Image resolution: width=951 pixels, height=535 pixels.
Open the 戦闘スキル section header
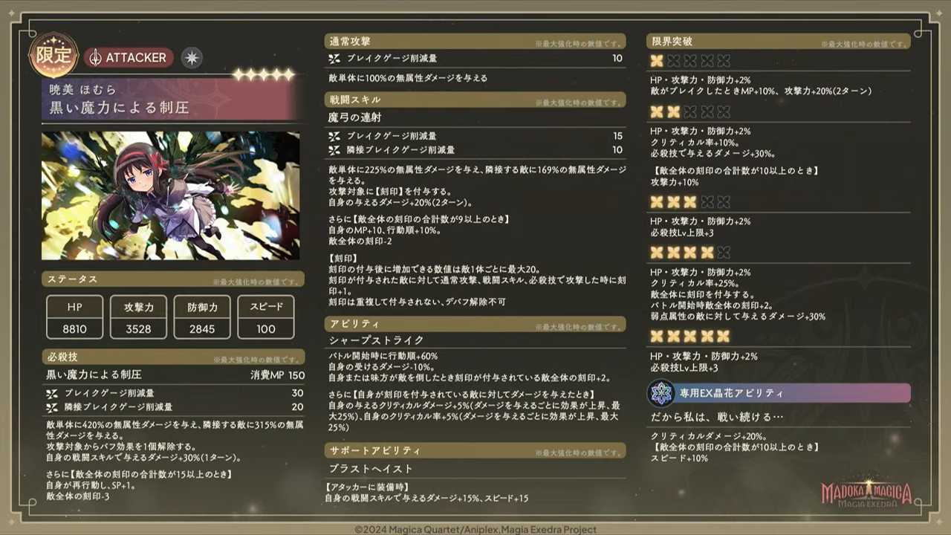pyautogui.click(x=475, y=100)
